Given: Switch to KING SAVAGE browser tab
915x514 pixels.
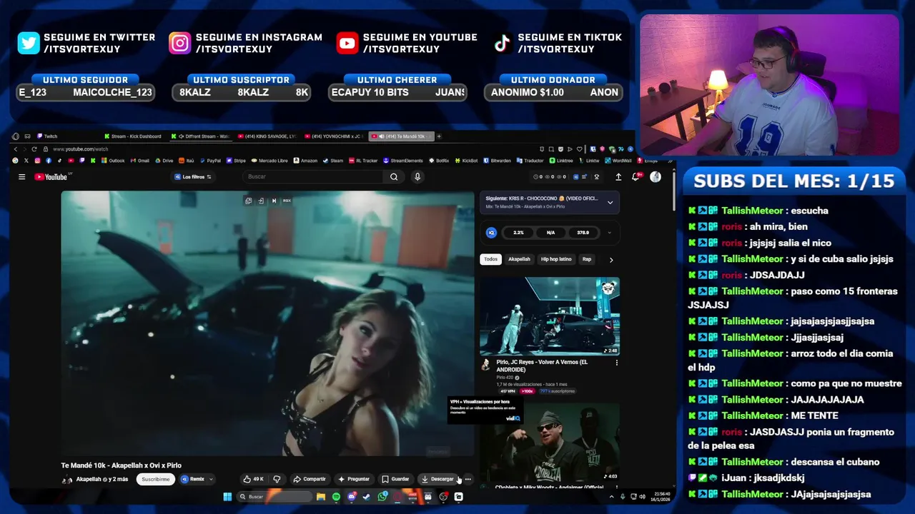Looking at the screenshot, I should click(x=267, y=136).
